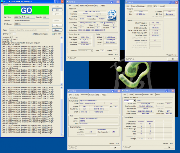Toggle the Tray Icon checkbox
This screenshot has width=180, height=153.
coord(53,34)
